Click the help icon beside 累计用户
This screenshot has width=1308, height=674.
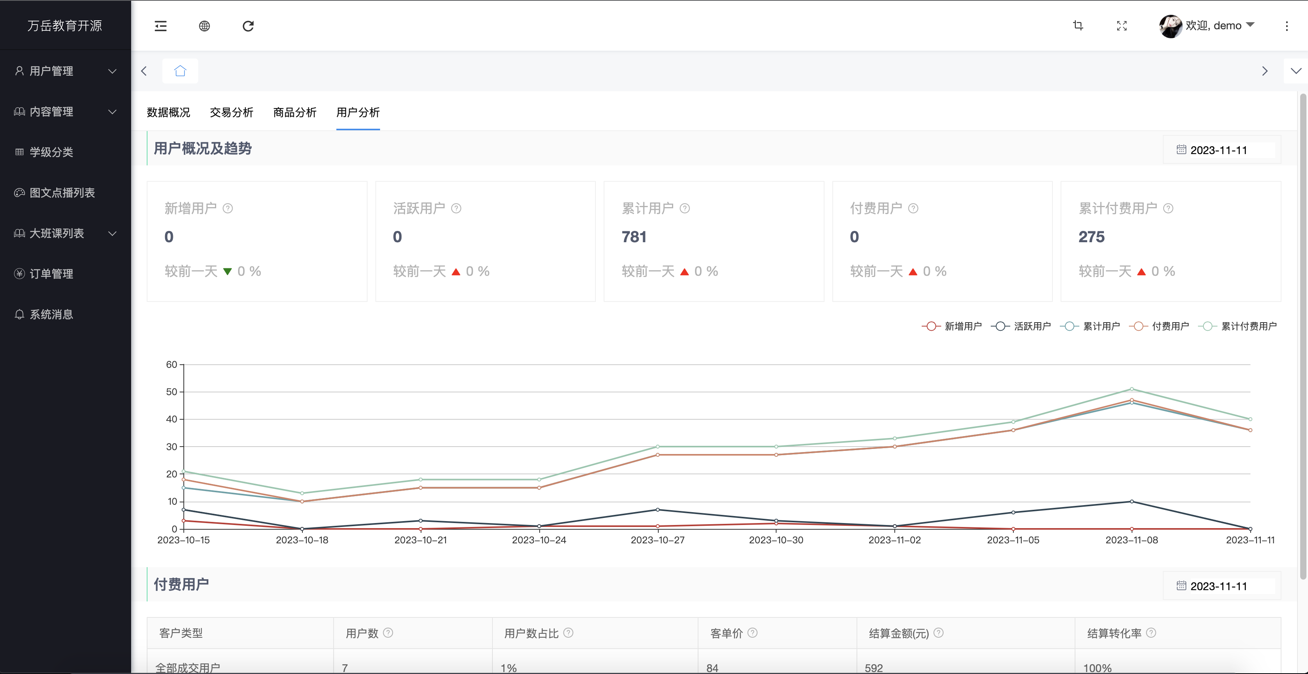pyautogui.click(x=684, y=208)
